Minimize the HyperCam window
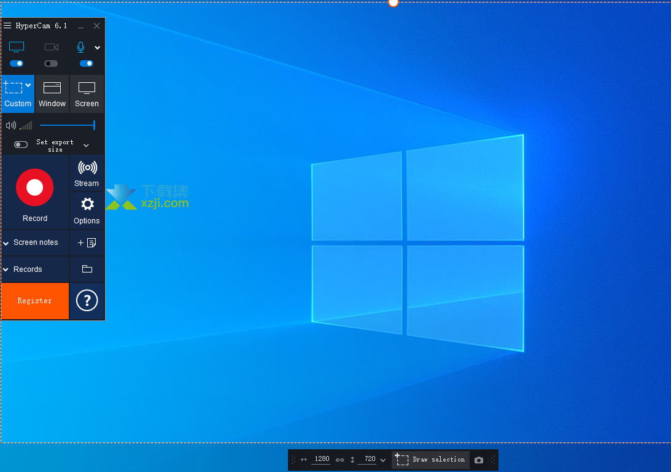This screenshot has width=671, height=472. tap(80, 26)
